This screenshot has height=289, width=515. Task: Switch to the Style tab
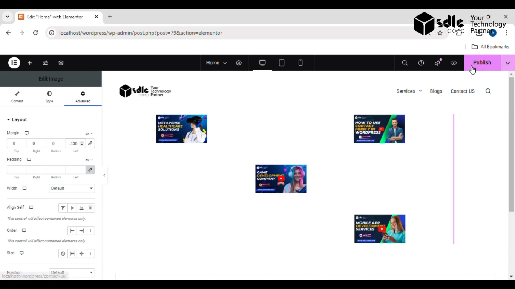49,97
